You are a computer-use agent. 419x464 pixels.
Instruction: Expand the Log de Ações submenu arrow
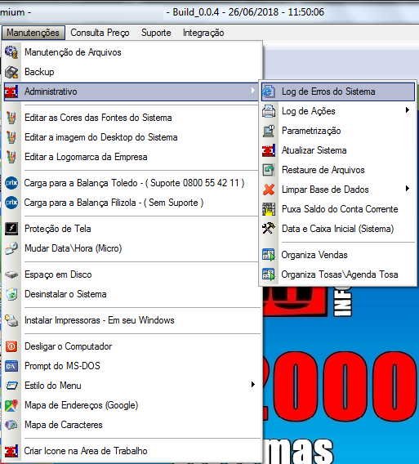point(408,110)
